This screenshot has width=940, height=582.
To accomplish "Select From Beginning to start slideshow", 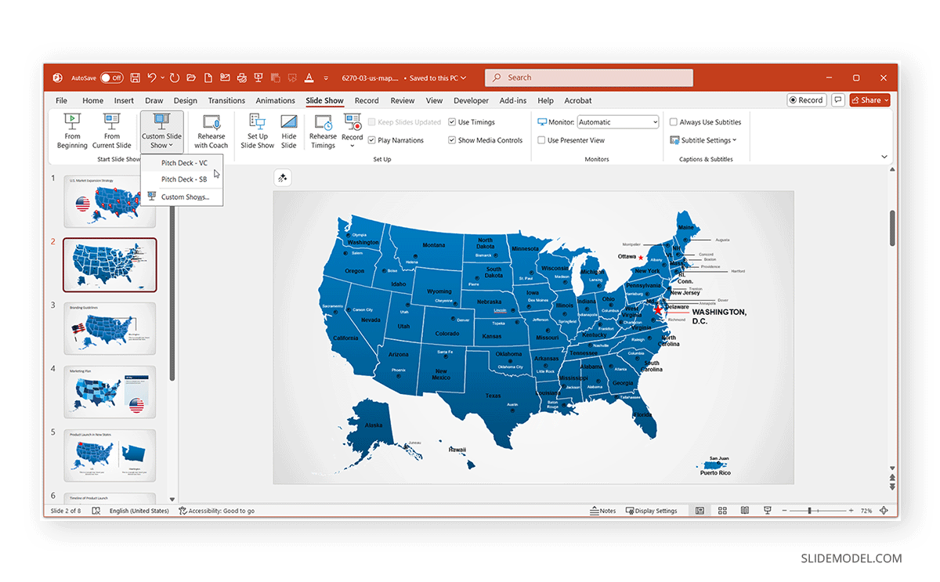I will click(x=72, y=132).
